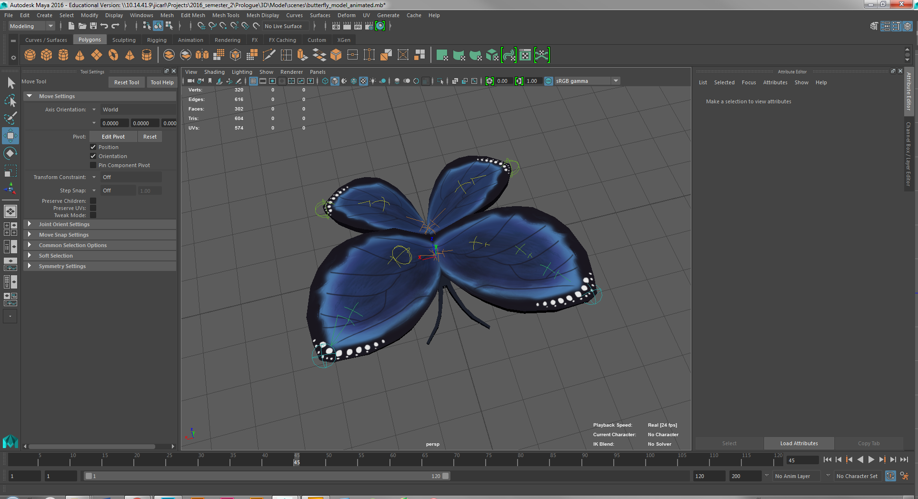
Task: Click the range slider bar handle at 120
Action: click(x=445, y=476)
